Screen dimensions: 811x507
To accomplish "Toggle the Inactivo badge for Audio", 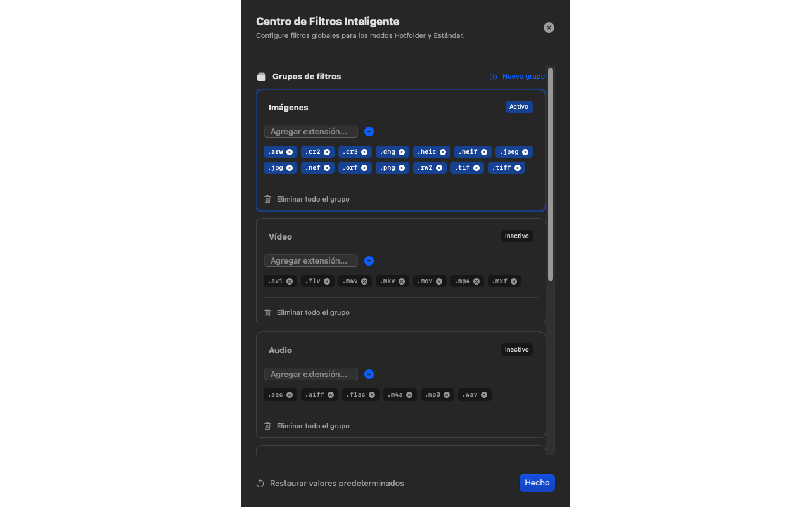I will pos(517,350).
